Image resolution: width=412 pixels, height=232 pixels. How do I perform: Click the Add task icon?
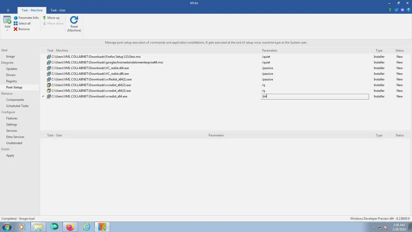7,20
